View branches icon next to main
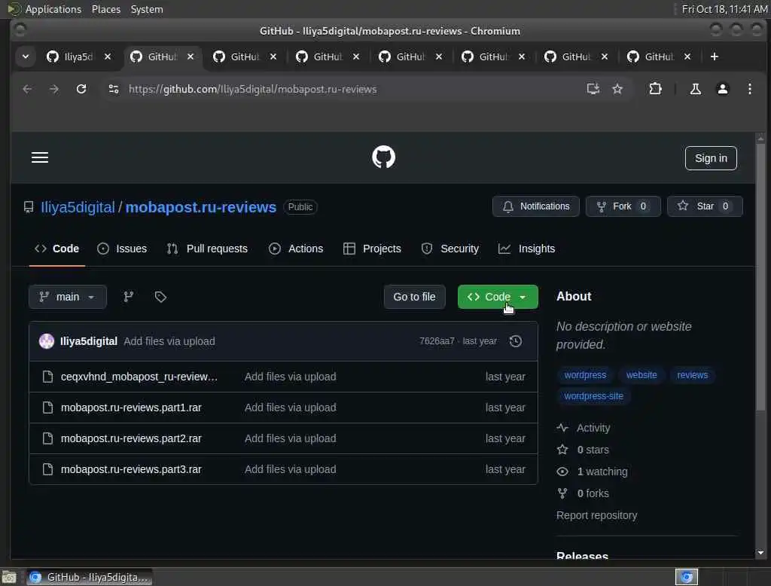This screenshot has width=771, height=586. point(129,297)
